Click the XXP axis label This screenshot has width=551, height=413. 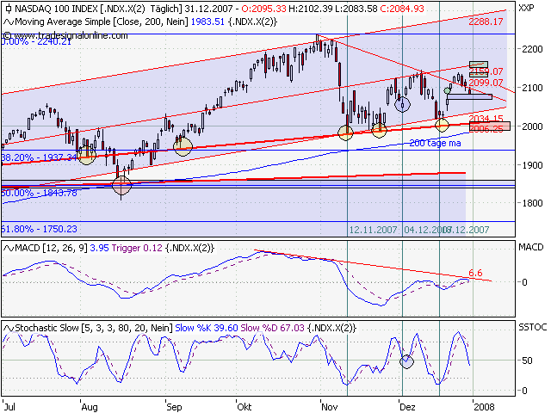pos(526,8)
